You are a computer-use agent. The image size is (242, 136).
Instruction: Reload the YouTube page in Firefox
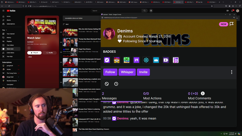9,6
